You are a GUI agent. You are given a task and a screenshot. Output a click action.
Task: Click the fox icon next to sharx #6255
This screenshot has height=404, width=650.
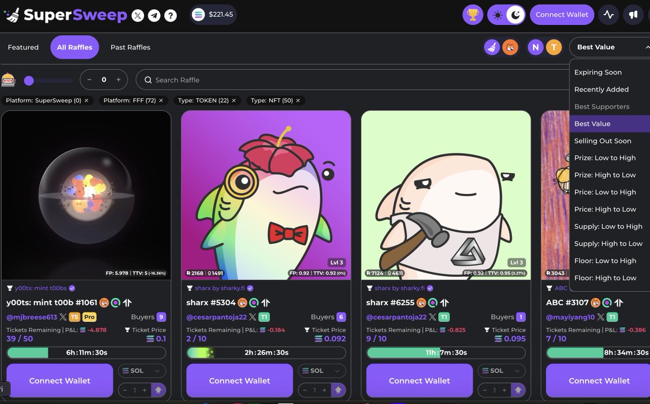click(421, 302)
